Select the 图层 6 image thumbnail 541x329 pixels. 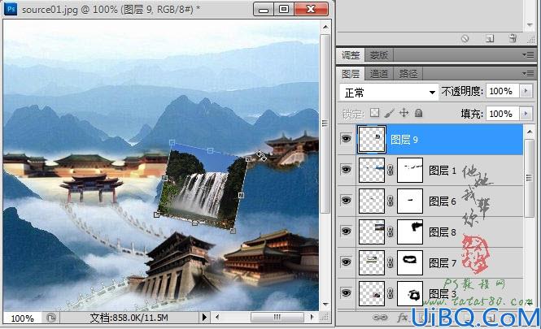(372, 201)
